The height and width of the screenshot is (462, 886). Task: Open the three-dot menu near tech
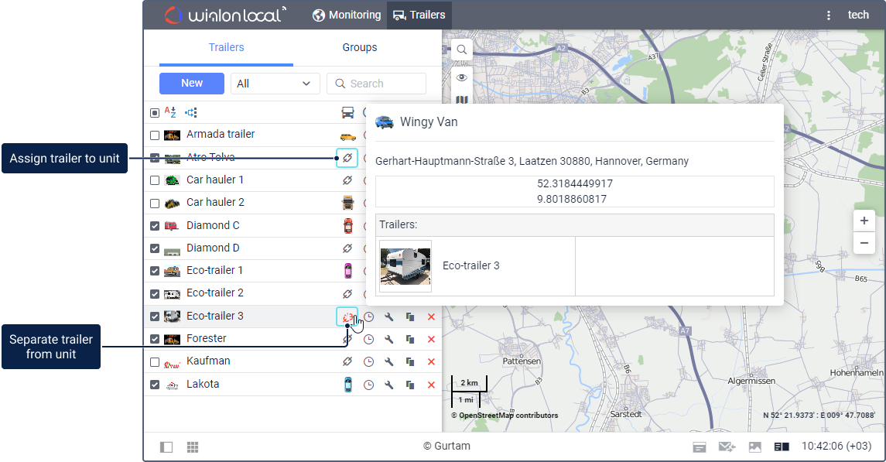point(829,15)
